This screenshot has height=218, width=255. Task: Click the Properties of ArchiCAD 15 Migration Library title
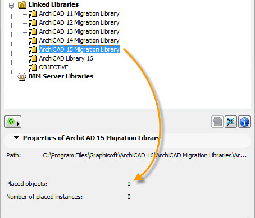coord(92,138)
